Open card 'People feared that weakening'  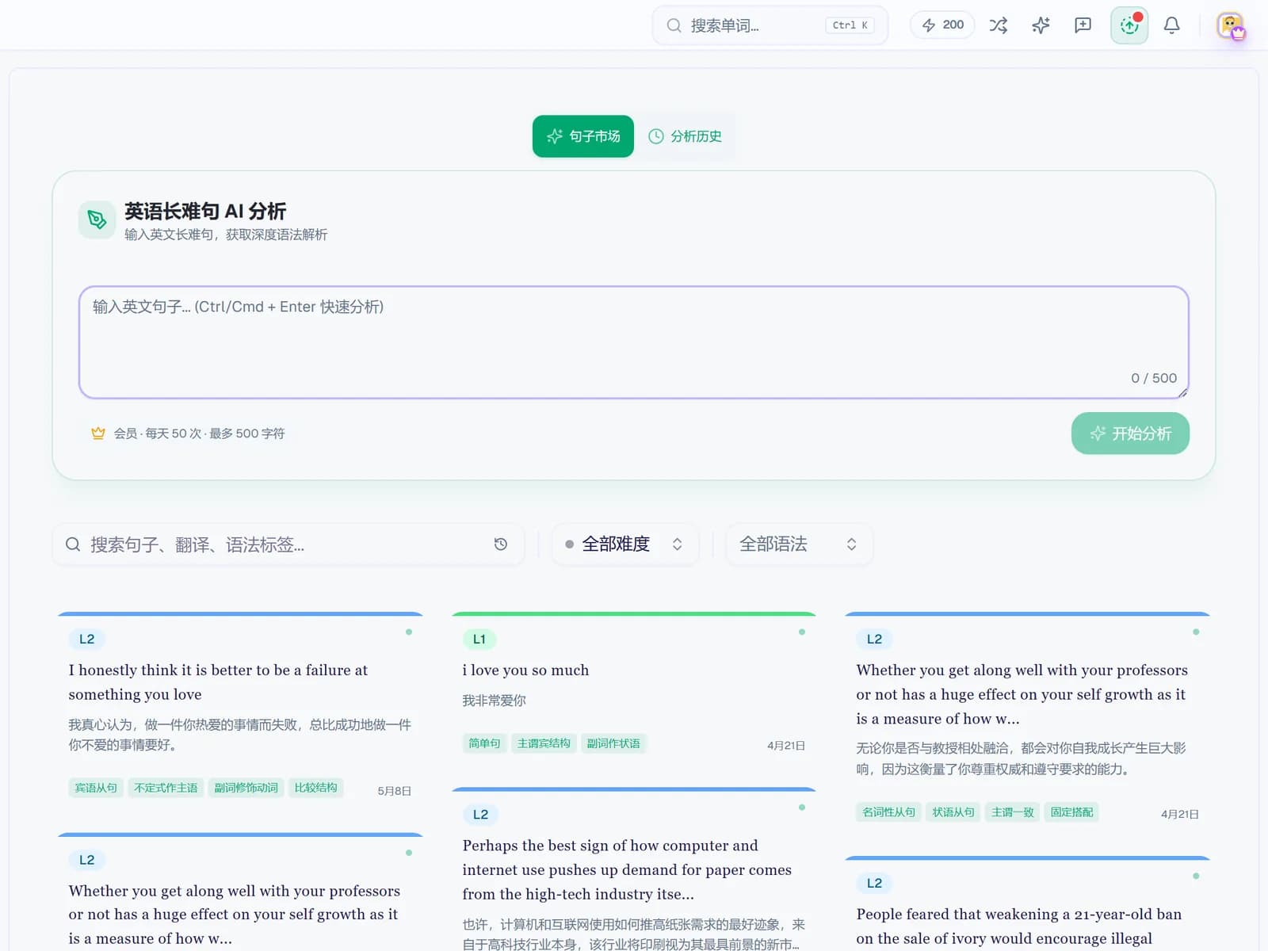click(1027, 904)
